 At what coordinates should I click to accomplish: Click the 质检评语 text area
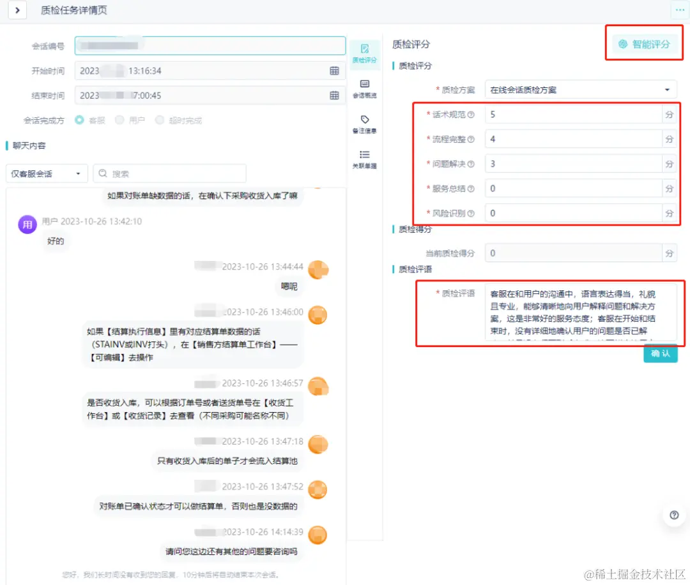pos(580,312)
